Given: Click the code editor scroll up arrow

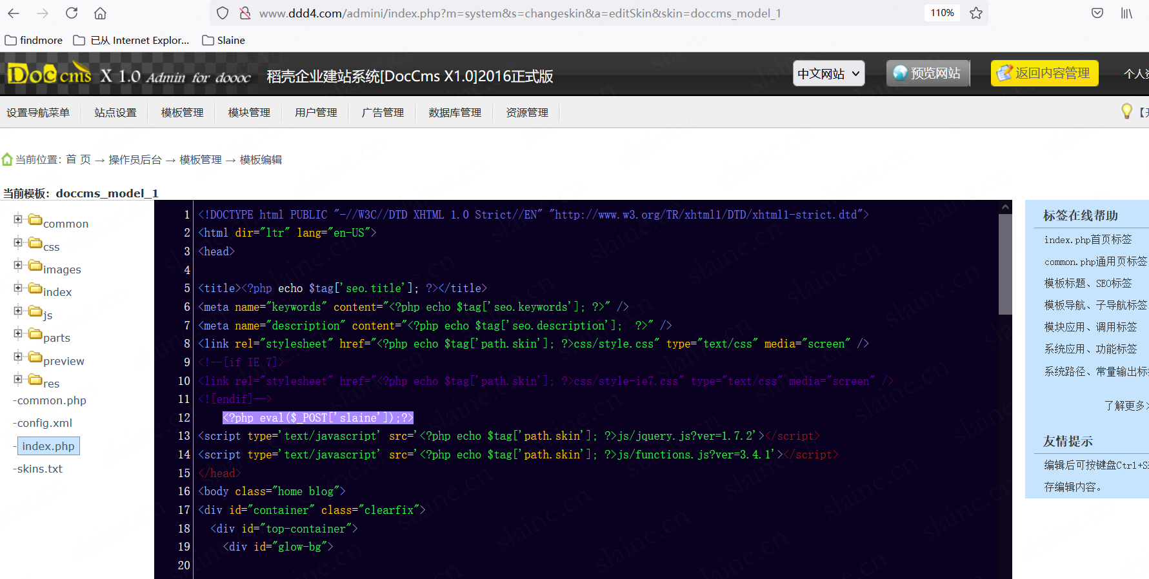Looking at the screenshot, I should (x=1005, y=207).
